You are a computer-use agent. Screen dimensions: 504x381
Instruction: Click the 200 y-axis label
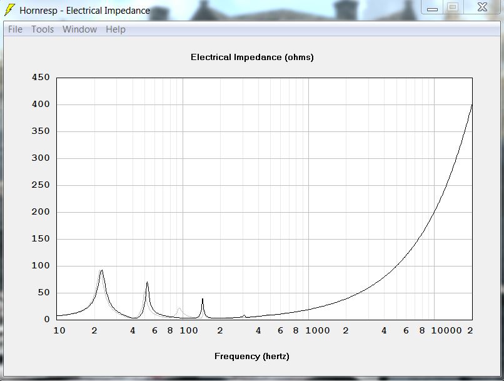pos(41,211)
